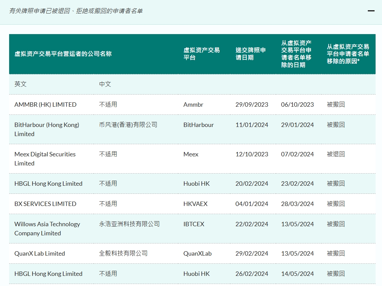Select Meex Digital Securities Limited name

(x=45, y=159)
